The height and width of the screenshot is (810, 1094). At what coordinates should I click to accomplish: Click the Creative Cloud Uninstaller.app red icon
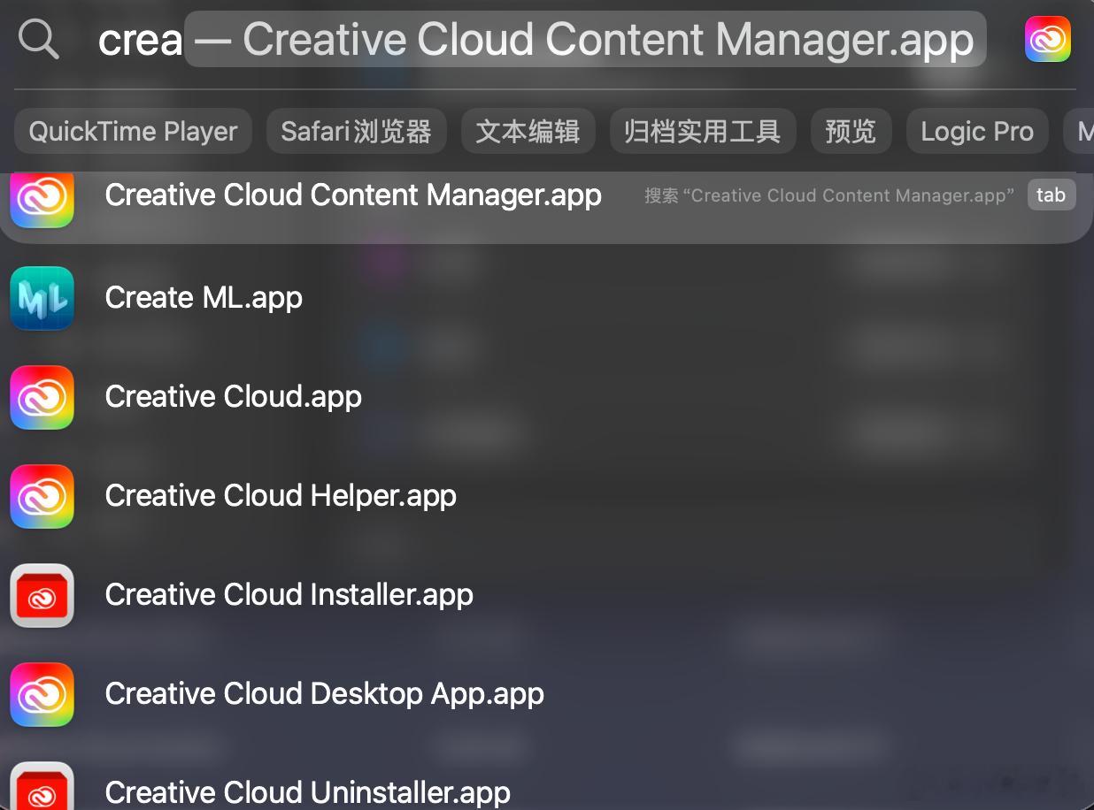[42, 786]
